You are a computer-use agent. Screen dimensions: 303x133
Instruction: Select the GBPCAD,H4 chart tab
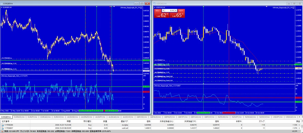195,117
